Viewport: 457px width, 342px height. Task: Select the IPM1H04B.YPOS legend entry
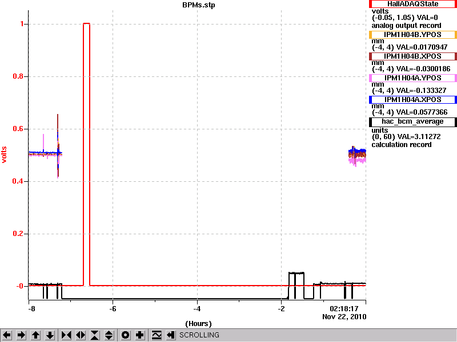coord(412,35)
